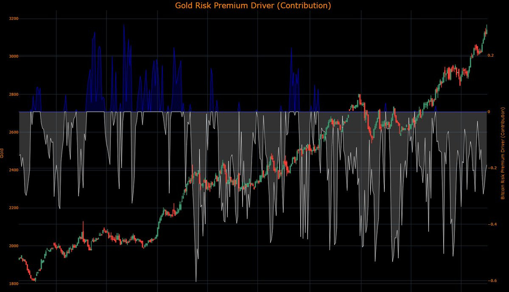Click the chart title 'Gold Risk Premium Driver (Contribution)'
The image size is (509, 292).
(253, 6)
